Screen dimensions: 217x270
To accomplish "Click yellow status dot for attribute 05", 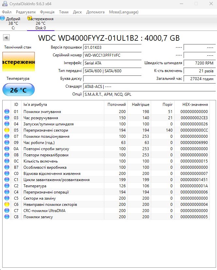I will tap(7, 130).
